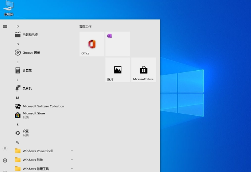This screenshot has width=251, height=172.
Task: Click the 高效工作 tile group header
Action: coord(85,26)
